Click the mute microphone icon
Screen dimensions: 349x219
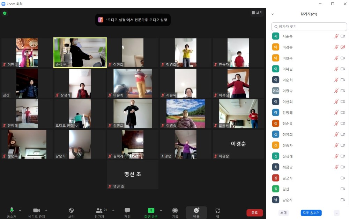click(x=12, y=210)
